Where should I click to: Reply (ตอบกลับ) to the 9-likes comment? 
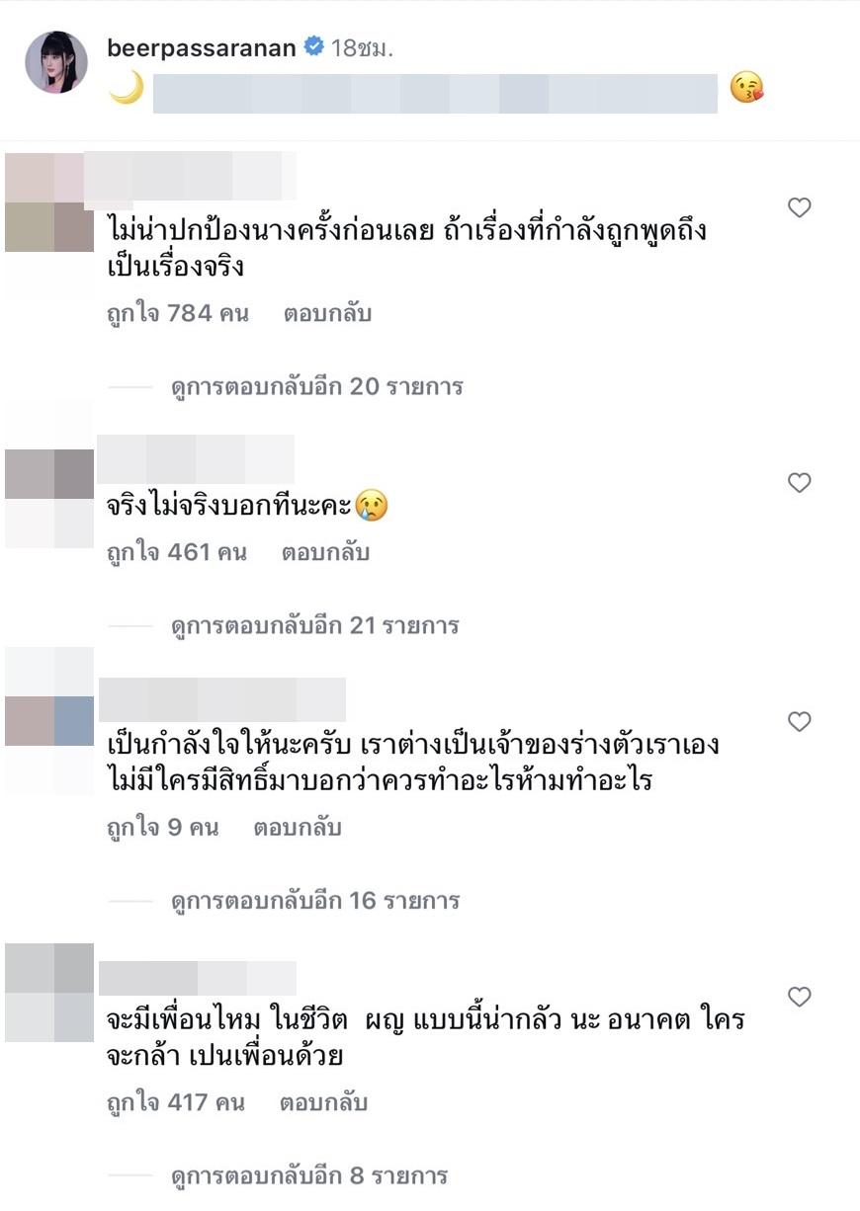pos(298,827)
